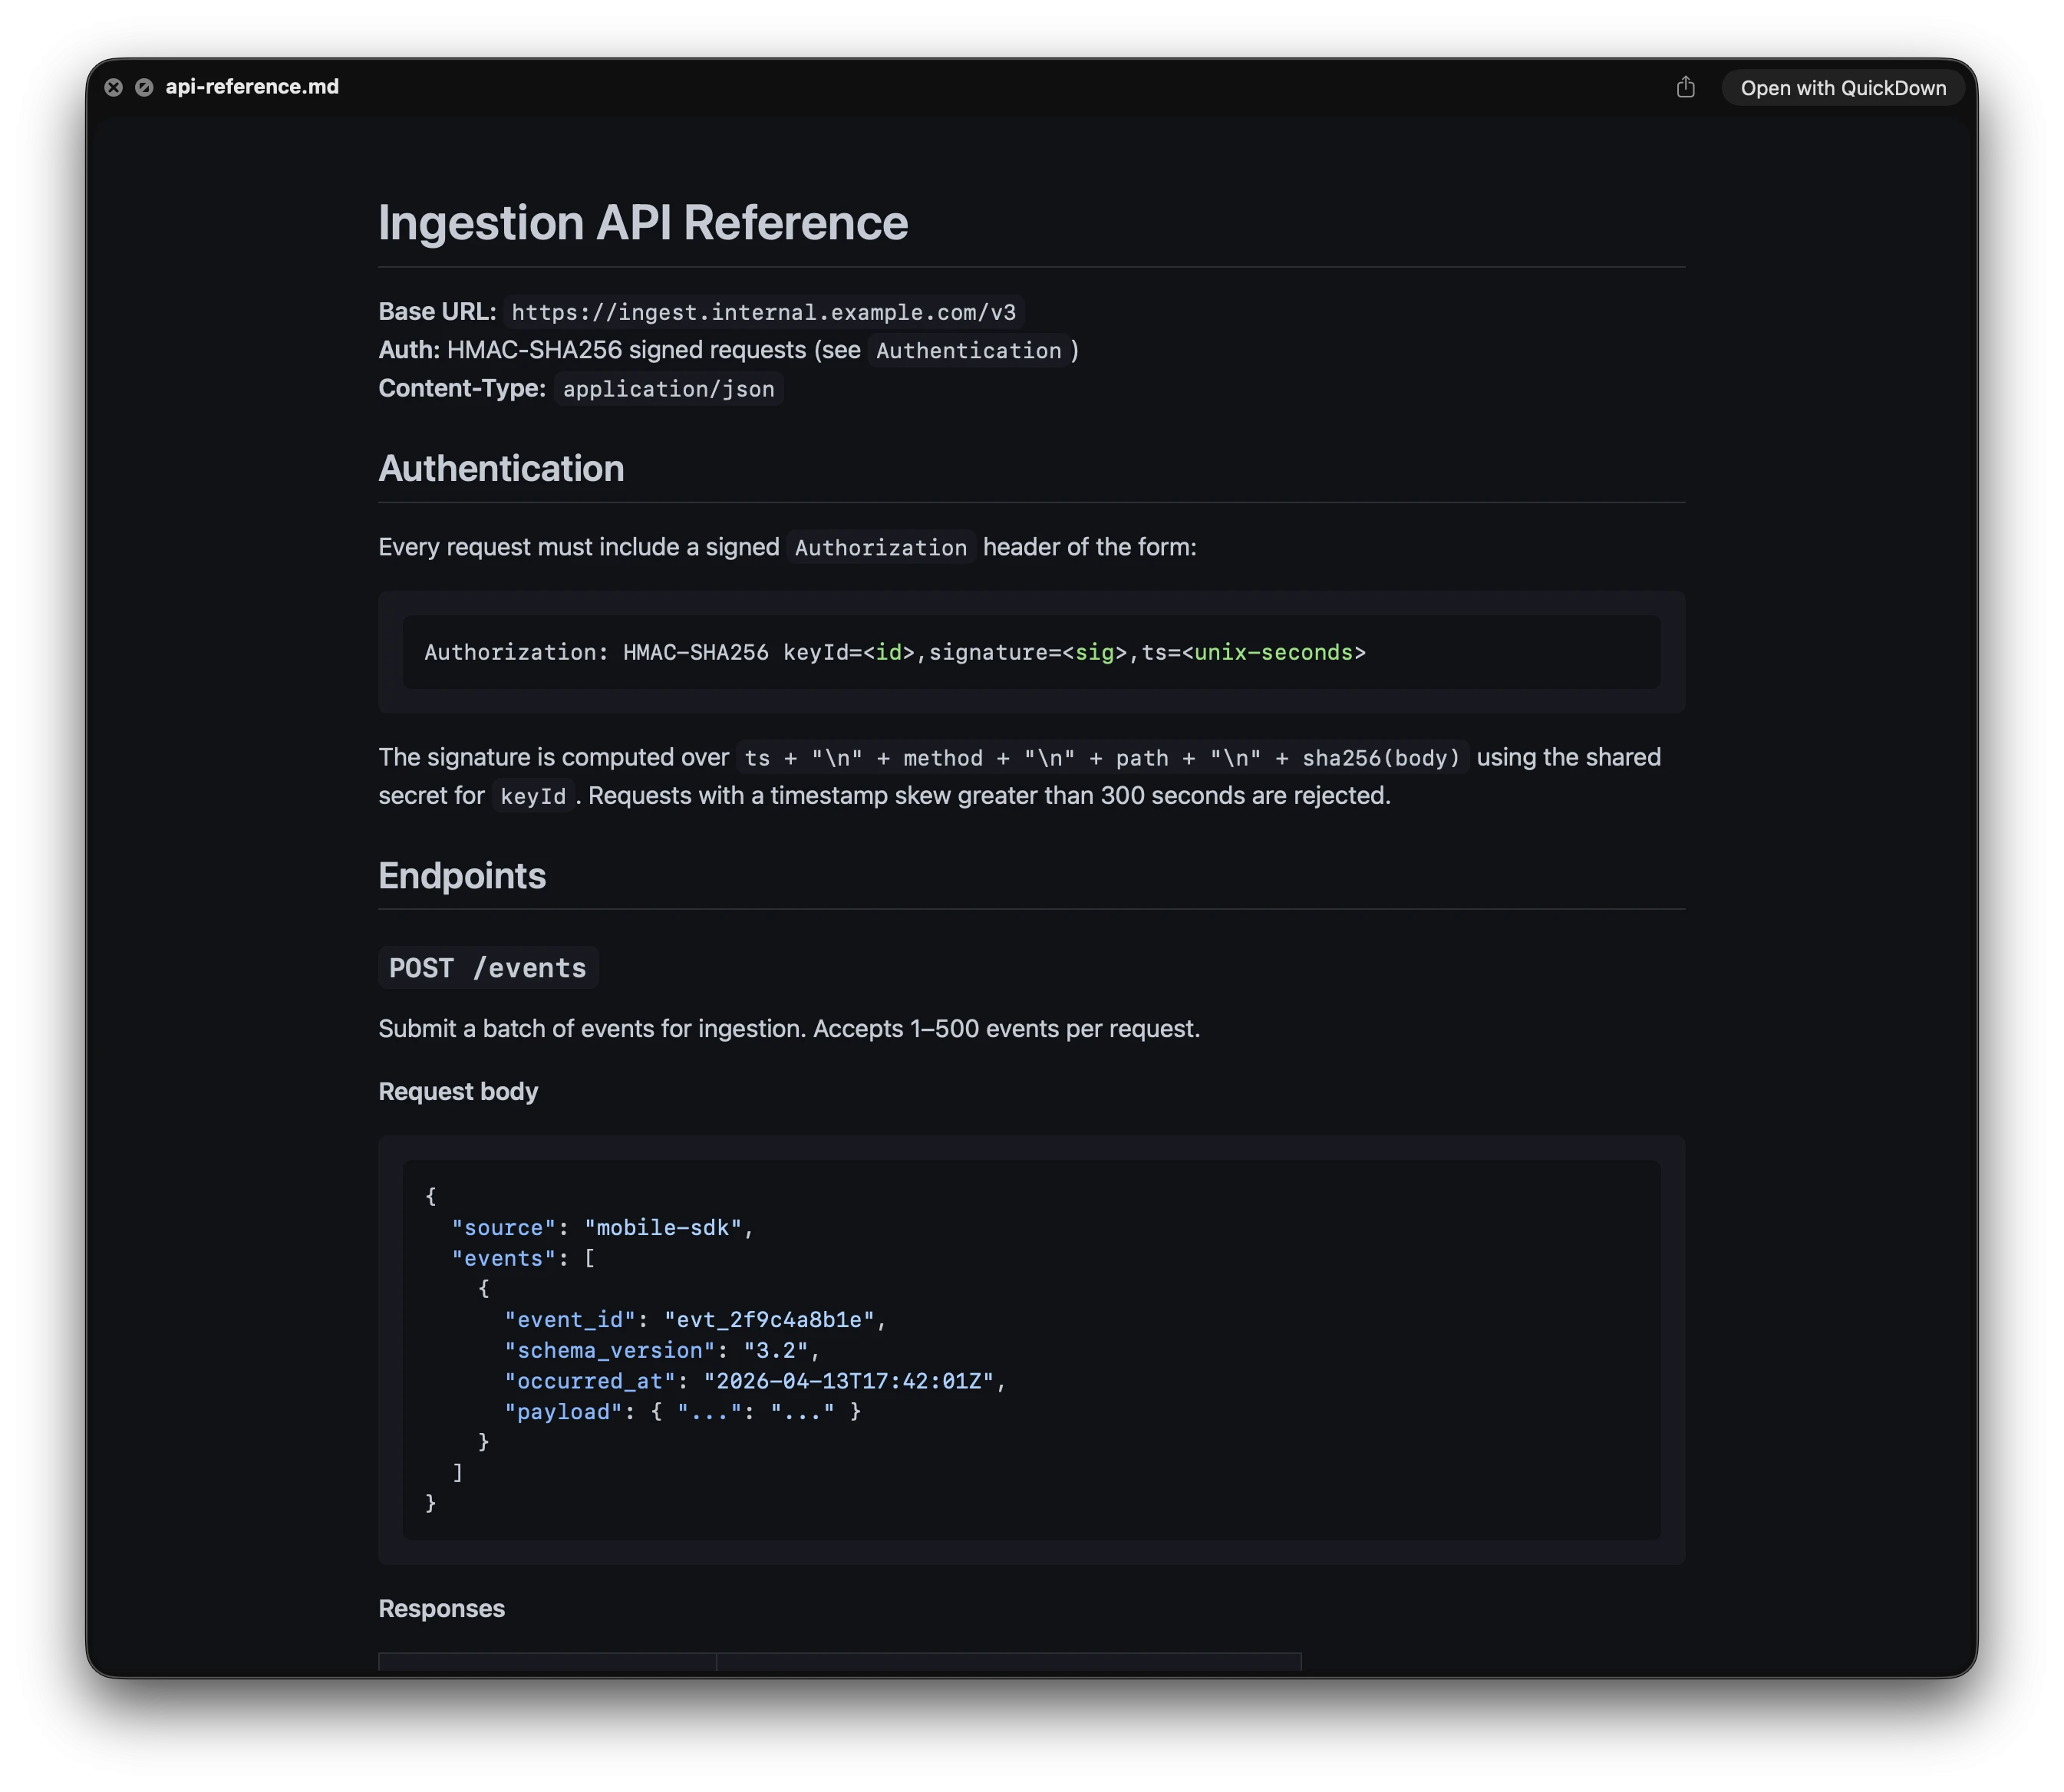The image size is (2064, 1792).
Task: Click the POST /events endpoint heading
Action: click(488, 967)
